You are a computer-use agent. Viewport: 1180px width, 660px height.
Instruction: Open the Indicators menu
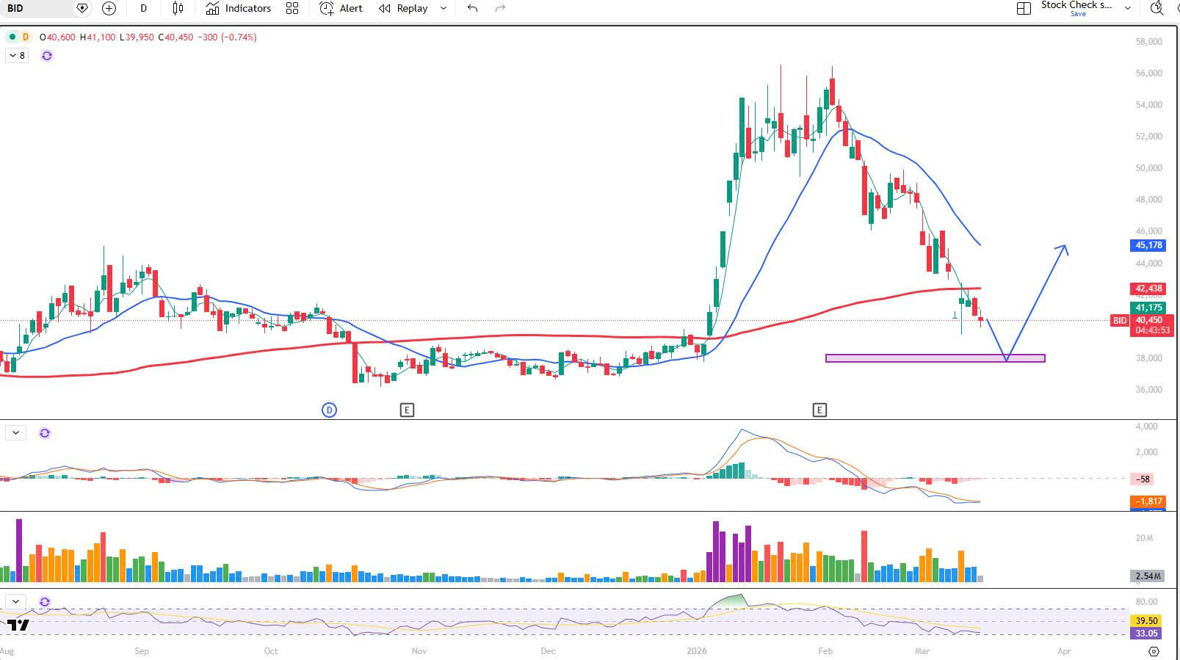239,8
